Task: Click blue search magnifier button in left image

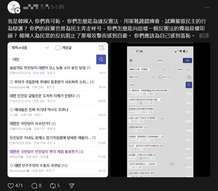Action: click(101, 59)
